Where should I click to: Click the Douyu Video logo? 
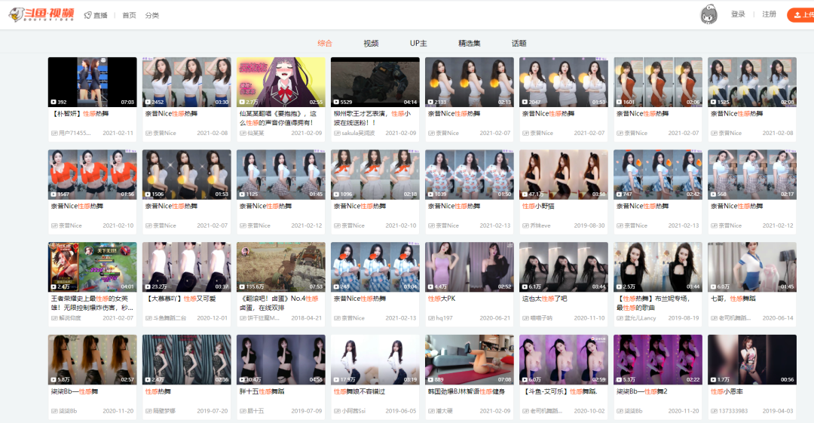point(42,14)
